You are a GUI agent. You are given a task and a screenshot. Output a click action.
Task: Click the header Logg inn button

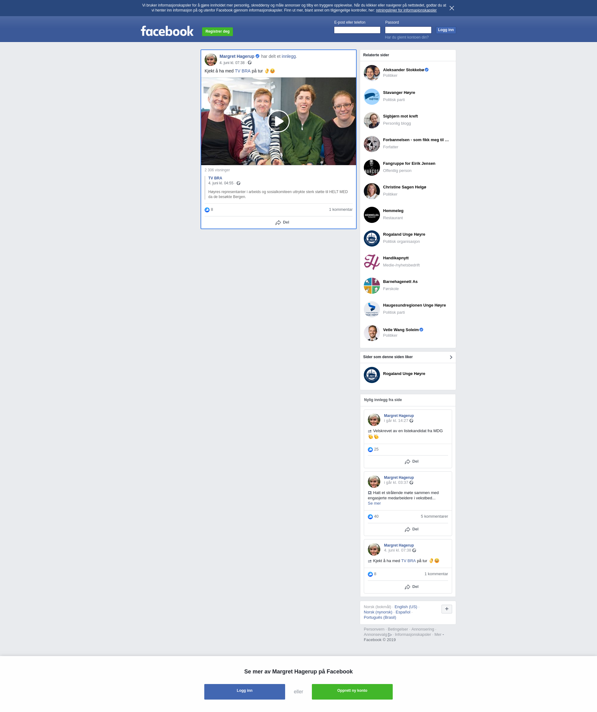tap(446, 30)
